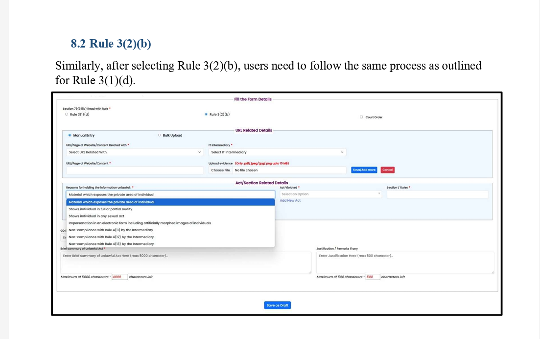Switch to Bulk Upload entry mode
The image size is (540, 339).
point(159,135)
